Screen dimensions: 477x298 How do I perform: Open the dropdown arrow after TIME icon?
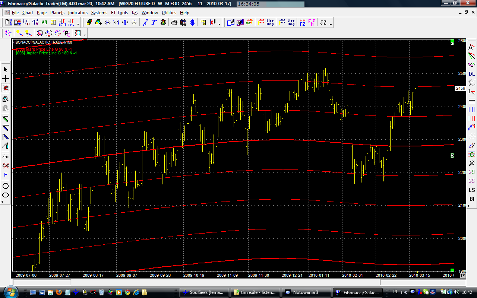click(x=78, y=24)
